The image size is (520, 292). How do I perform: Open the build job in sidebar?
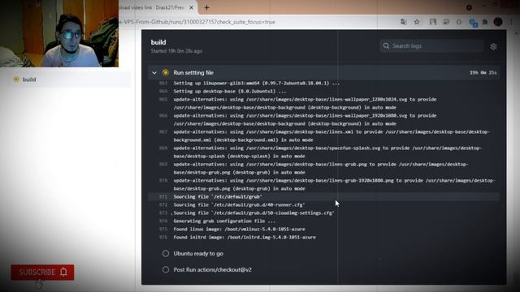click(x=29, y=79)
